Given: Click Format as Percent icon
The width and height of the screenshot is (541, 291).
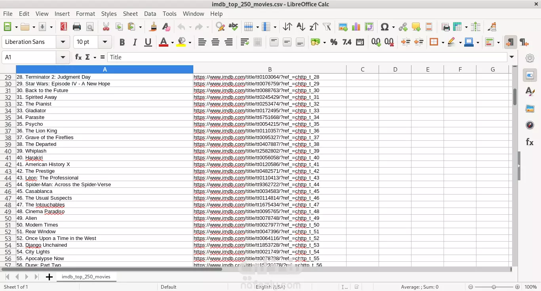Looking at the screenshot, I should 333,42.
